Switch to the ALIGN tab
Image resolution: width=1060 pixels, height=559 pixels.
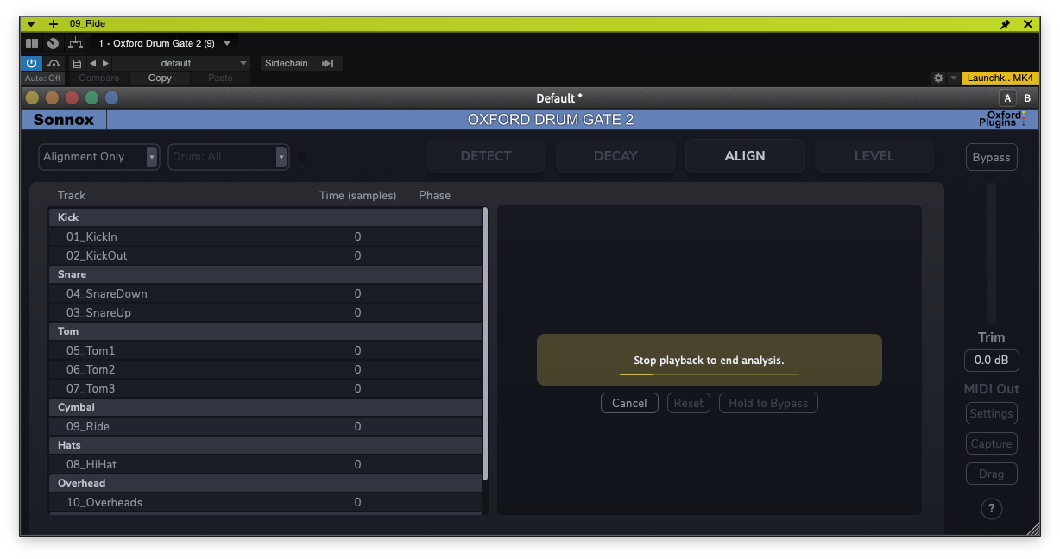[745, 156]
